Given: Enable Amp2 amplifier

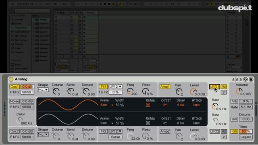Looking at the screenshot, I should point(165,131).
